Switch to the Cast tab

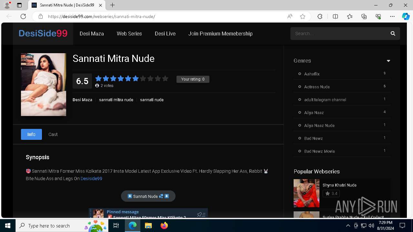click(53, 134)
